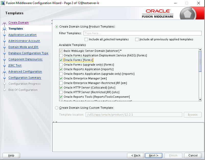Click the Finish button
The height and width of the screenshot is (160, 205).
coord(173,156)
